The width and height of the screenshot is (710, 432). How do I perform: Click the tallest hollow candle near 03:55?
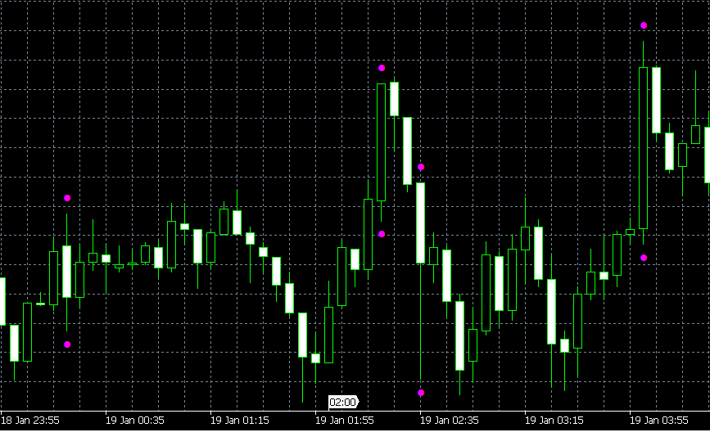click(x=643, y=147)
